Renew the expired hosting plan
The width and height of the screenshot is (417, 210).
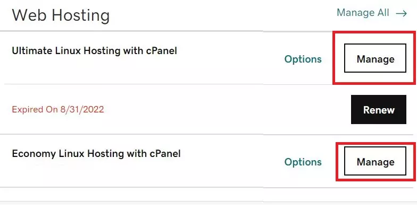point(379,109)
